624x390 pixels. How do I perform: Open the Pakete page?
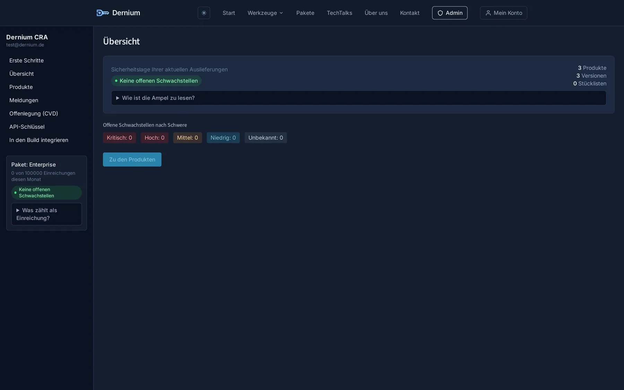click(x=305, y=13)
